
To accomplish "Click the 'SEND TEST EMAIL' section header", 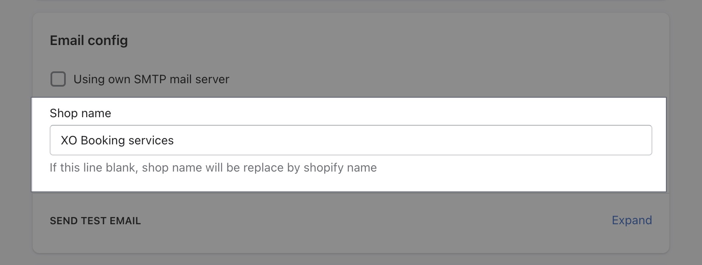I will tap(95, 221).
